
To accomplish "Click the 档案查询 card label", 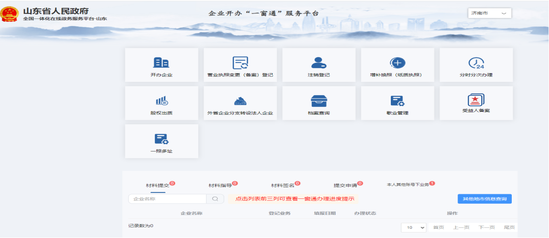I will pyautogui.click(x=319, y=113).
